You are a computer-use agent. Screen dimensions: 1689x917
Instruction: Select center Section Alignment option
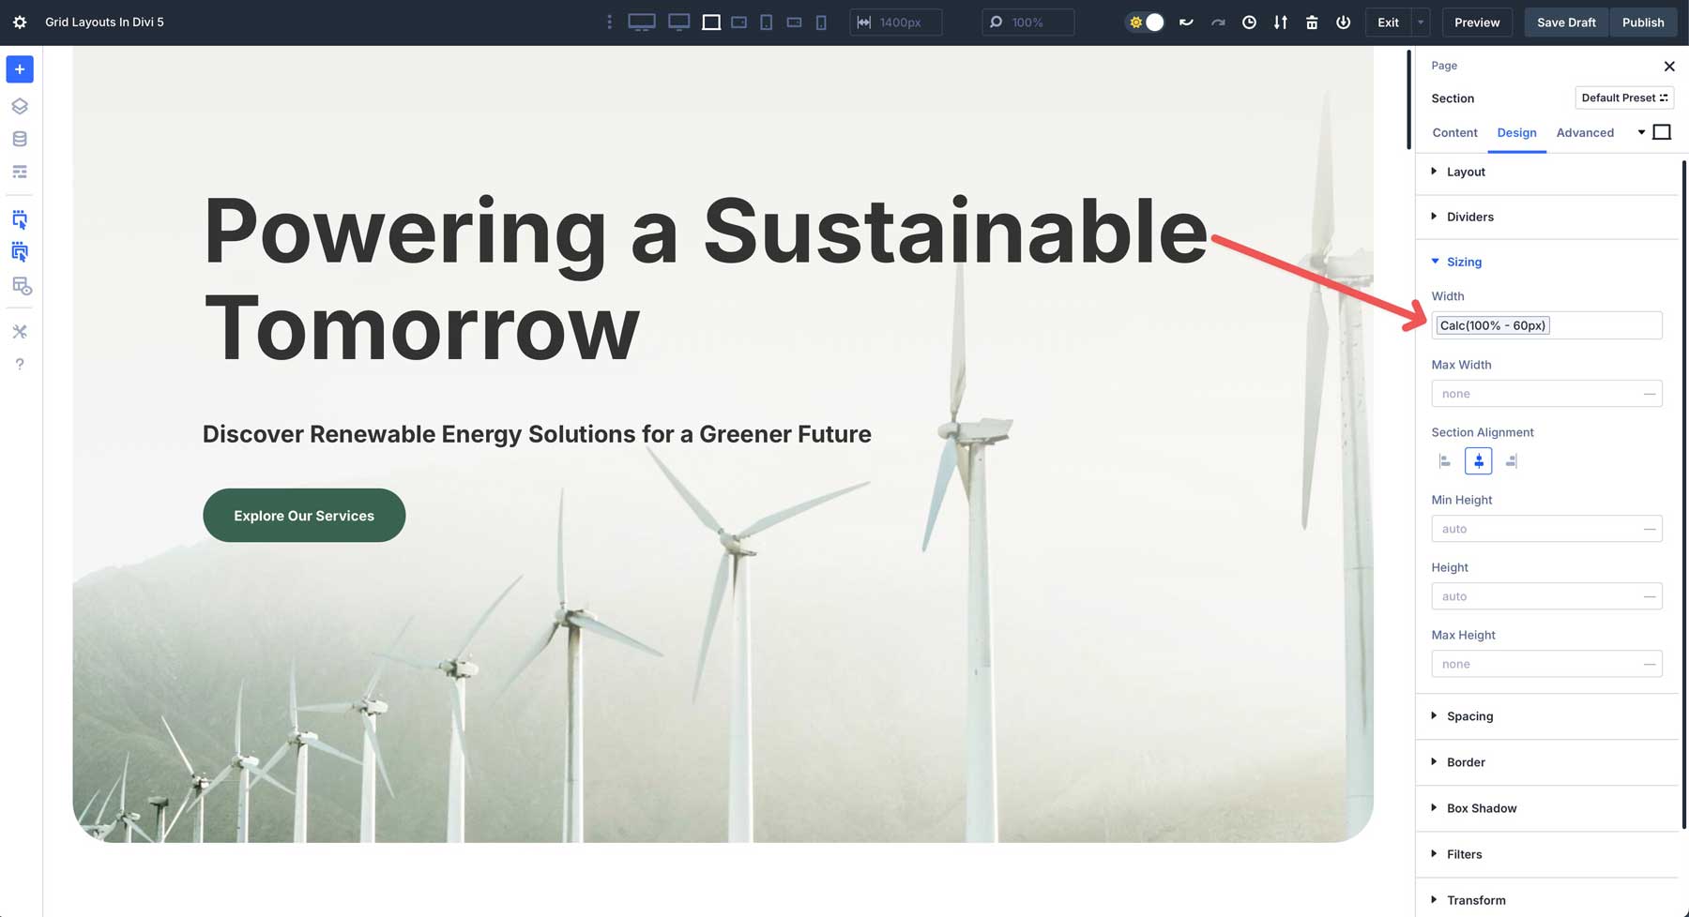click(1478, 461)
